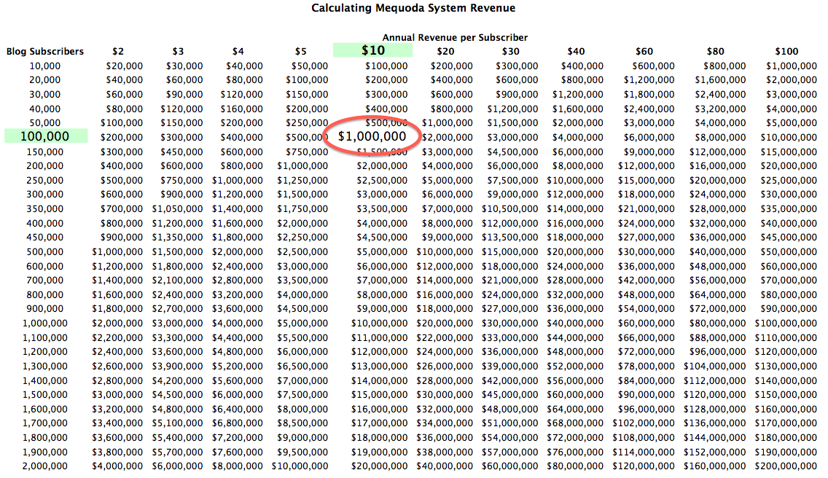Select the $3,800,000 cell in the 1,900,000 row

point(117,452)
